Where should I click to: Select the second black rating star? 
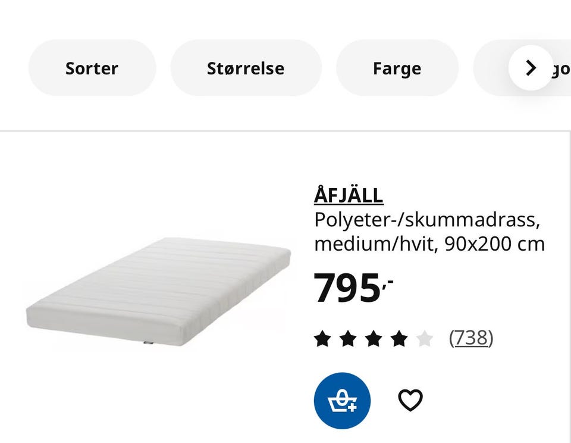coord(348,339)
